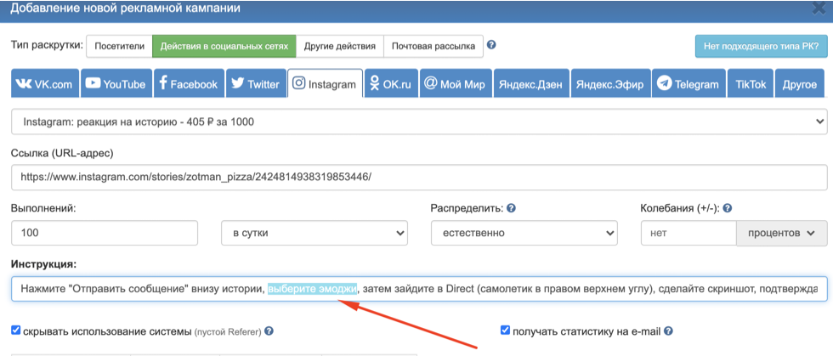The image size is (833, 356).
Task: Switch to the YouTube tab
Action: (x=116, y=84)
